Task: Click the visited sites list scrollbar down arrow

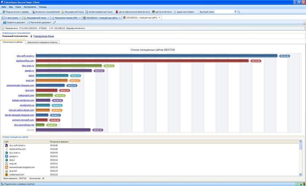Action: [301, 174]
